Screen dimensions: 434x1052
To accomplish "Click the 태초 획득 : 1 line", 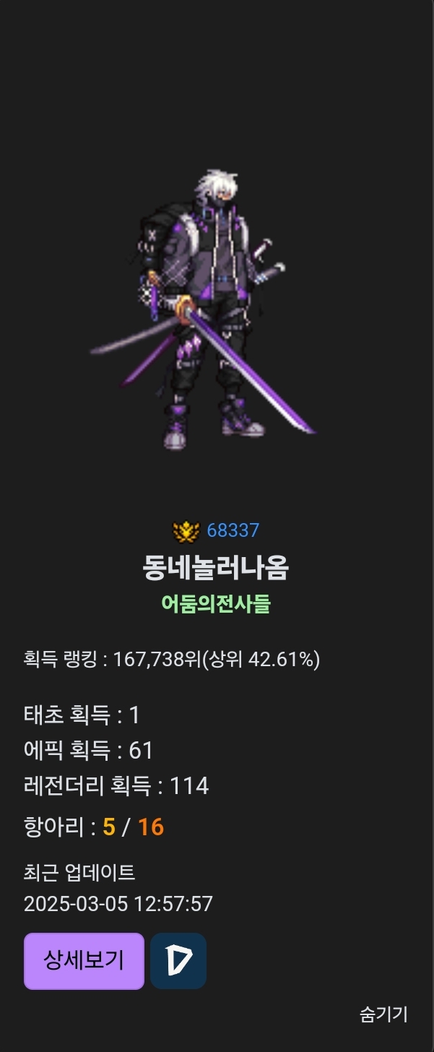I will click(x=82, y=715).
